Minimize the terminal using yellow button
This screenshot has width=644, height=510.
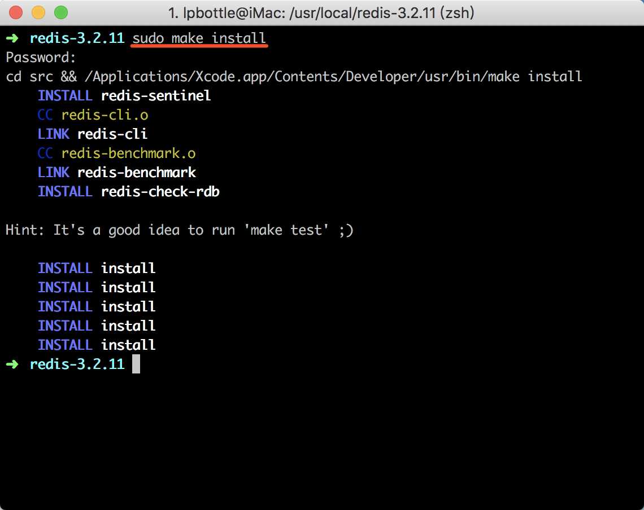(x=38, y=12)
